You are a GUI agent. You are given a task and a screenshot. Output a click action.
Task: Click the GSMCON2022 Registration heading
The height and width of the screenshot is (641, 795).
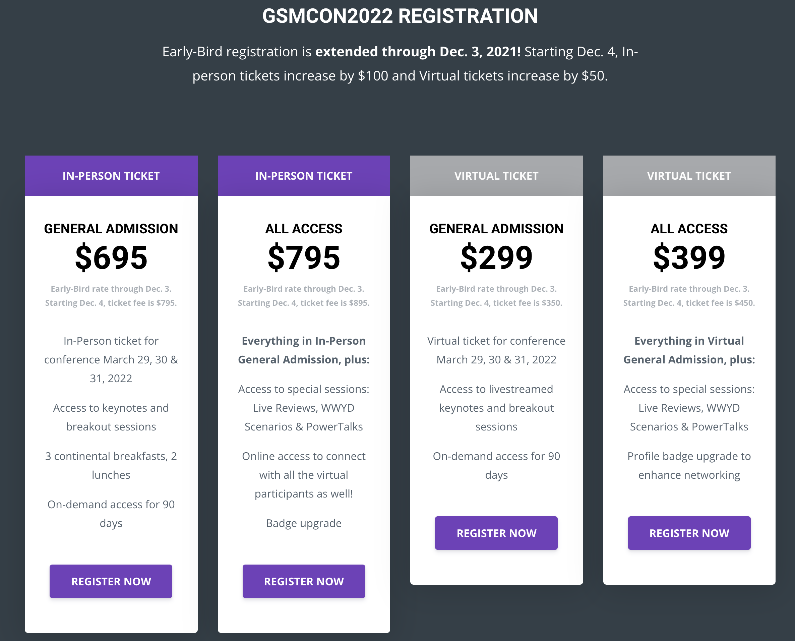[400, 16]
